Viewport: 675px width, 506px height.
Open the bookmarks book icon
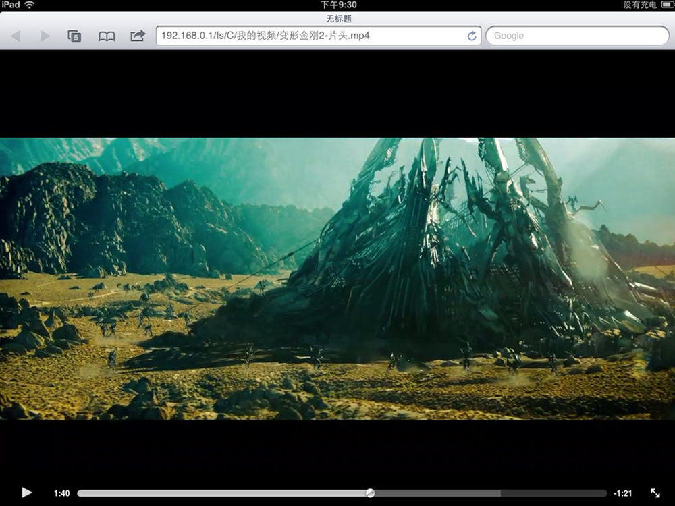(x=107, y=36)
